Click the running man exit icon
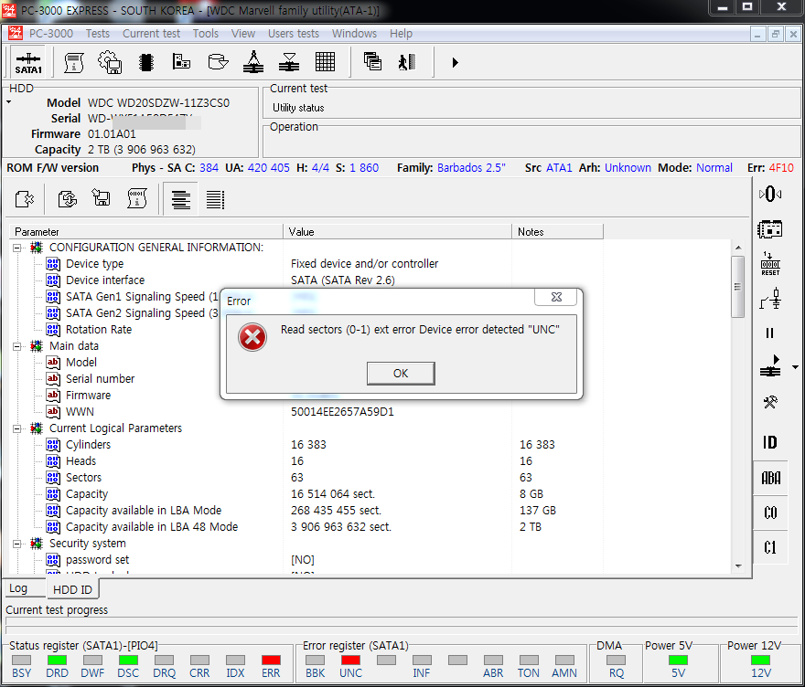This screenshot has width=805, height=687. pos(406,62)
